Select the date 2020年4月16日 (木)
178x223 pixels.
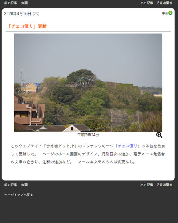click(22, 14)
